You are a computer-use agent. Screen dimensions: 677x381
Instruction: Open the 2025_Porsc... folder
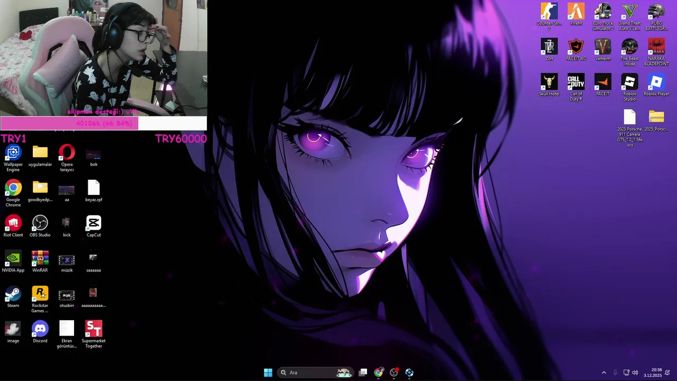[x=656, y=121]
